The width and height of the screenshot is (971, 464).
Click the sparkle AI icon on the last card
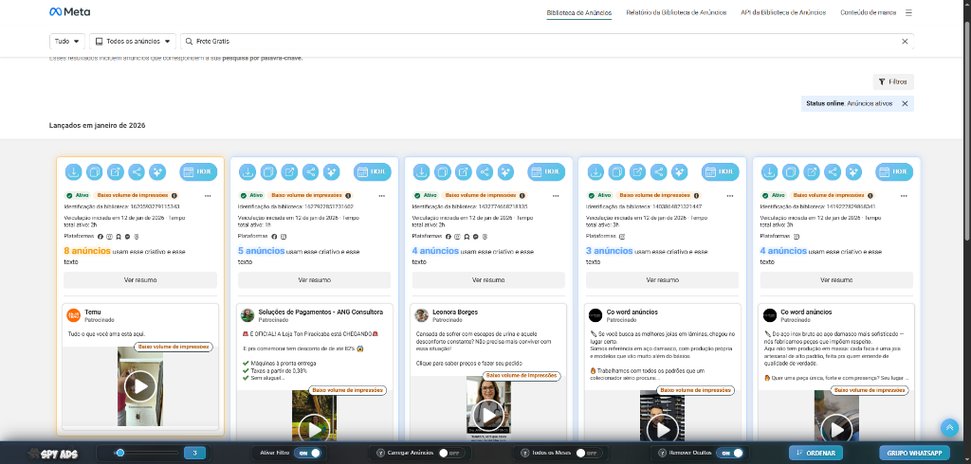[854, 171]
